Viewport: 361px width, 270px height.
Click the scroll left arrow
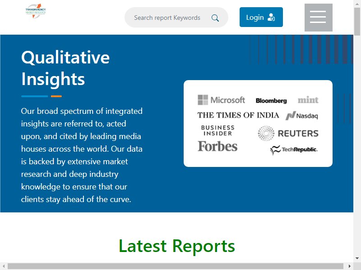pos(4,266)
